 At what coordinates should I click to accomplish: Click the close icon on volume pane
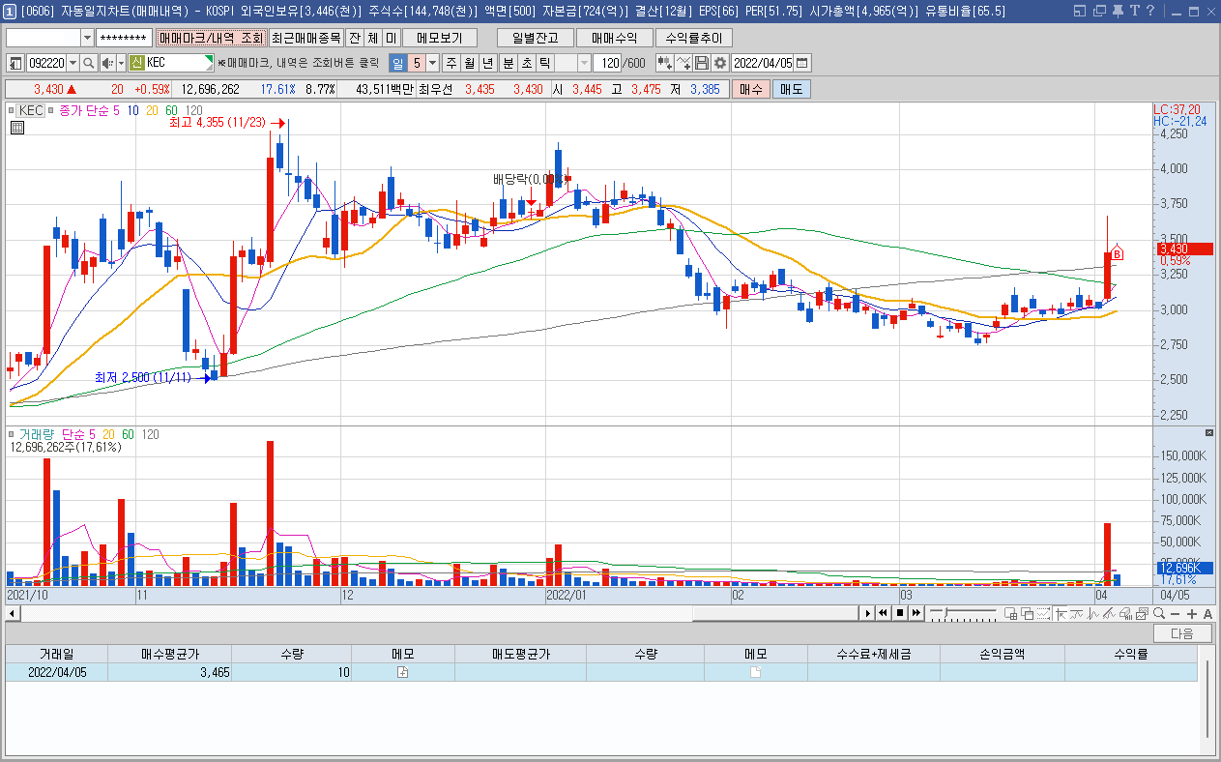click(1208, 432)
